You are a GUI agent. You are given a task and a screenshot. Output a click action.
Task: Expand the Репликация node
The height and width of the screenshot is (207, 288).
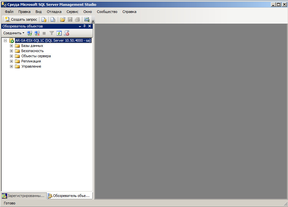pyautogui.click(x=11, y=61)
